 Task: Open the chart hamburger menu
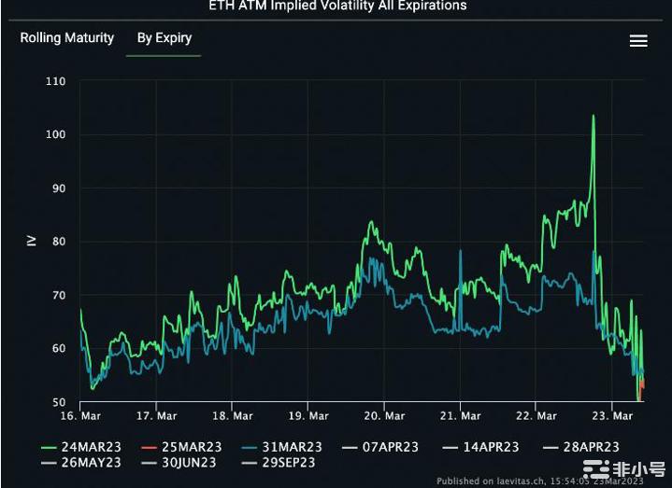[x=638, y=41]
